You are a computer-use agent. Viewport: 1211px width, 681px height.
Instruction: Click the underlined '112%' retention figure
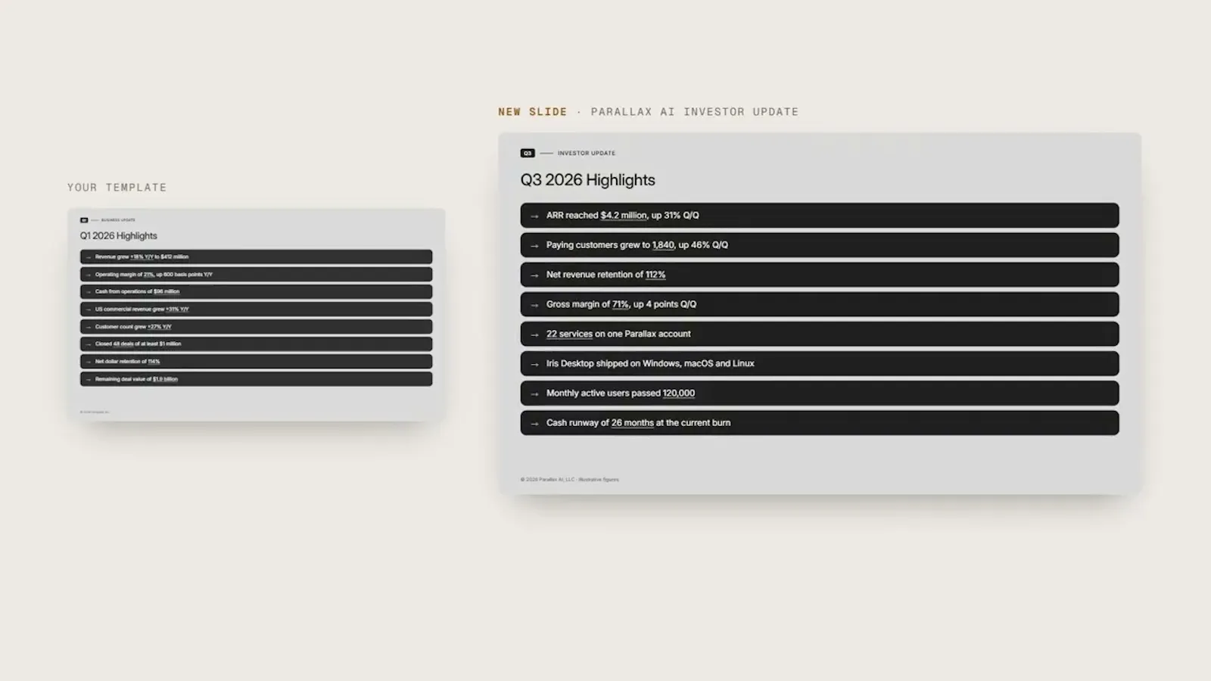coord(655,275)
